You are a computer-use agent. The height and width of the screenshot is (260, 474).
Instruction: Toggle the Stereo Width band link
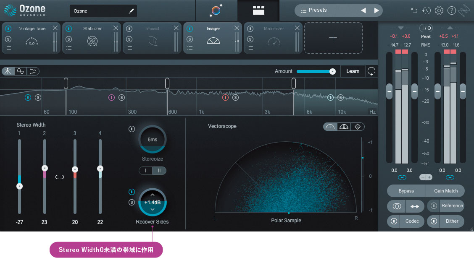60,177
